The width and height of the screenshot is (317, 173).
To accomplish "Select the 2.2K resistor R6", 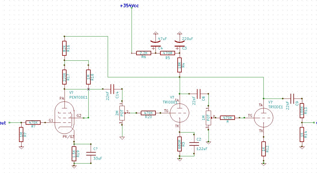I will coord(144,53).
